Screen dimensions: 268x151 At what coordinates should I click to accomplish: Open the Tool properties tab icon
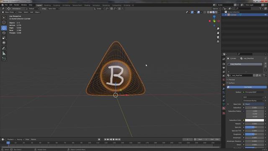224,59
